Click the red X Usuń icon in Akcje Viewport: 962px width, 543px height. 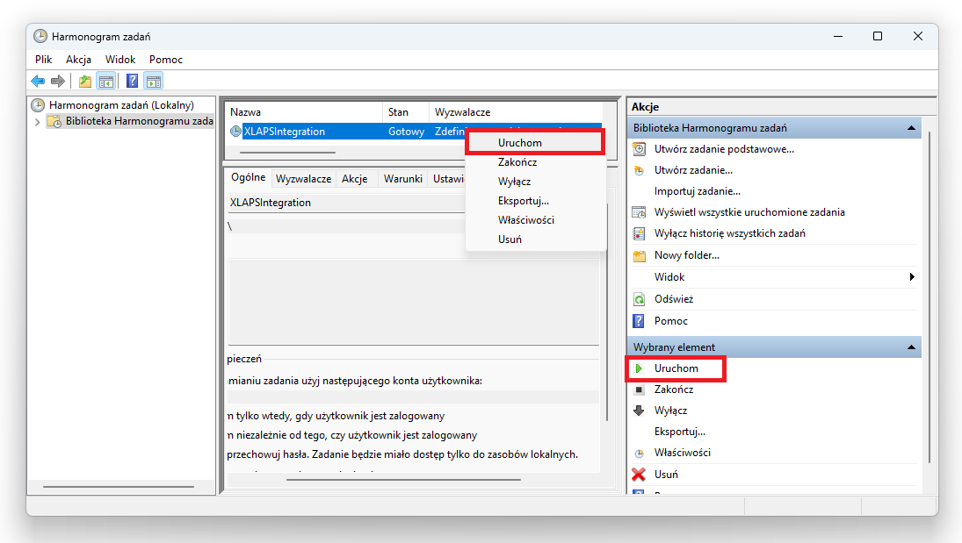coord(639,475)
